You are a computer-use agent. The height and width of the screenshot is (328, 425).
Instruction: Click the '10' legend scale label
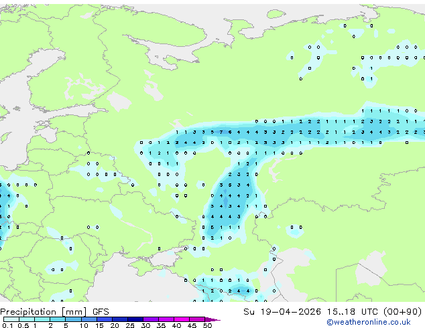click(84, 325)
